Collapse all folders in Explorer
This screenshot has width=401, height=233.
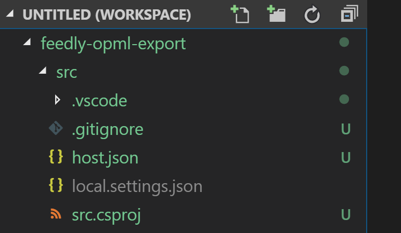(346, 15)
